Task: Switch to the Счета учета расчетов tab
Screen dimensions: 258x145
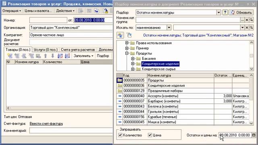Action: [x=78, y=50]
